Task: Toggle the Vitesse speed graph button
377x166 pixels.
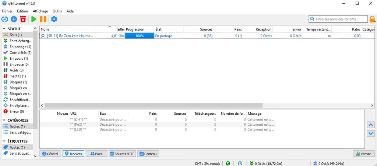Action: (362, 154)
